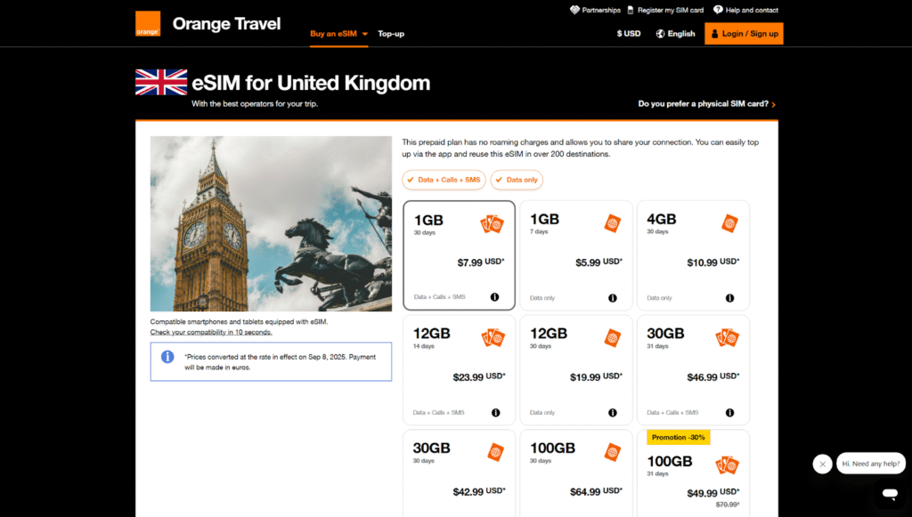Viewport: 912px width, 517px height.
Task: Click the '$70.99*' struck-through price
Action: pos(728,505)
